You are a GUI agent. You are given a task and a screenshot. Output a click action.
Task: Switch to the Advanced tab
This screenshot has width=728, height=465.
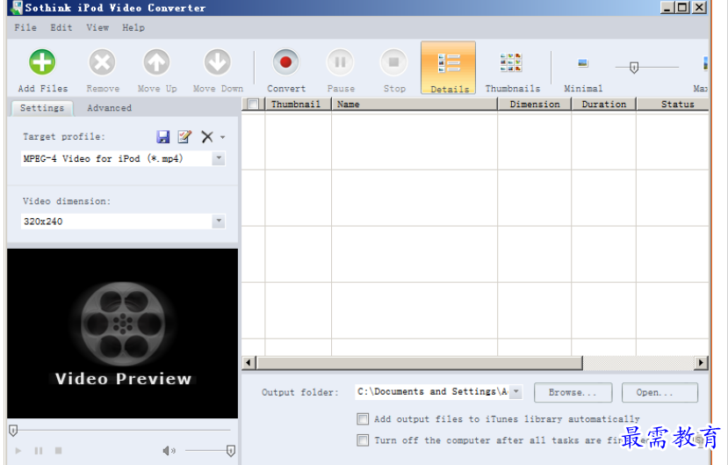(x=109, y=108)
